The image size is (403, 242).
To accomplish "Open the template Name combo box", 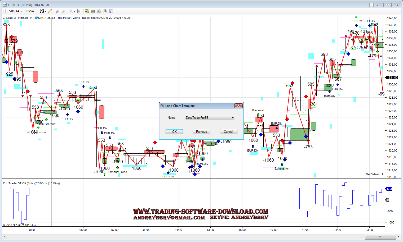I will pyautogui.click(x=210, y=118).
